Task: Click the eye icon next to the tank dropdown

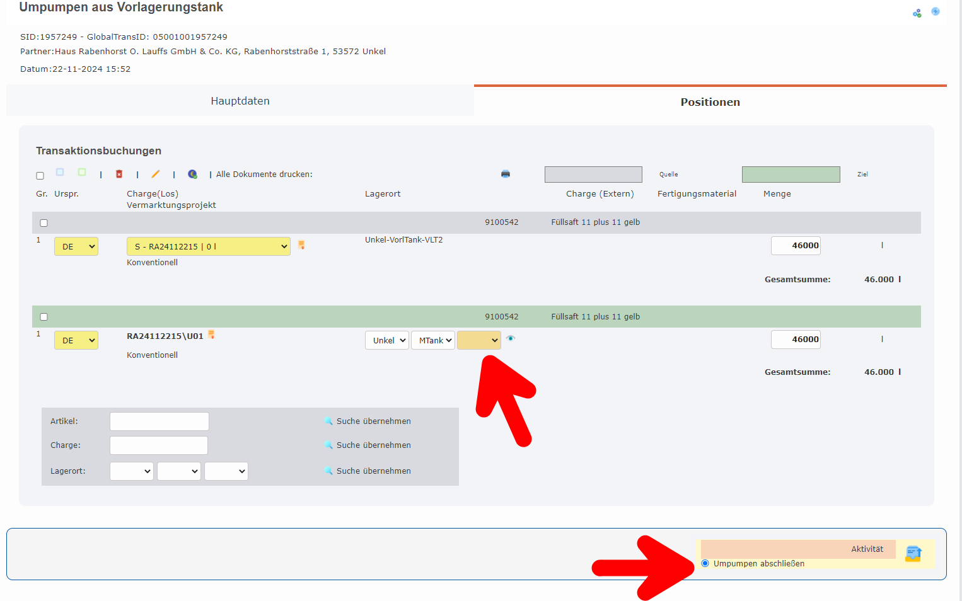Action: (511, 338)
